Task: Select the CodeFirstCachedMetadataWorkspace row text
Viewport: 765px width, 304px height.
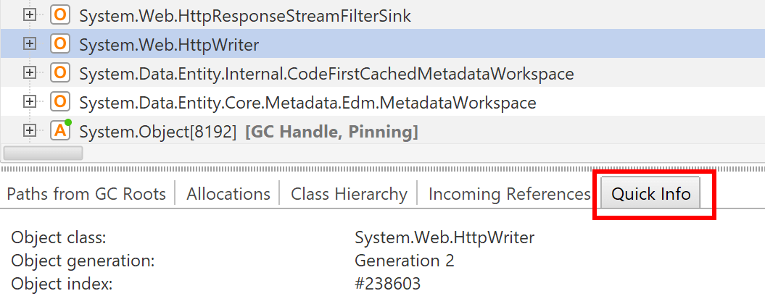Action: (x=326, y=74)
